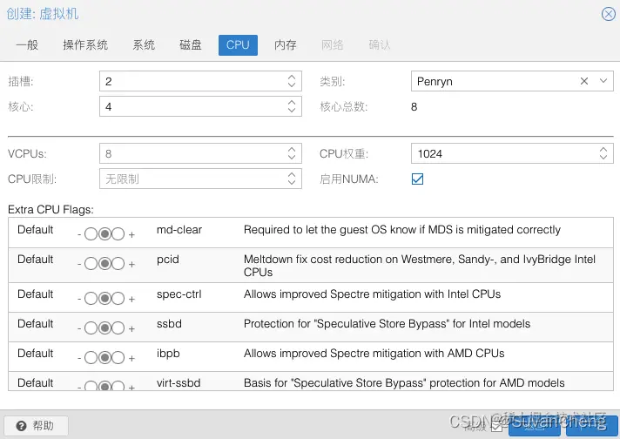620x439 pixels.
Task: Click the virt-ssbd flag name
Action: [179, 383]
